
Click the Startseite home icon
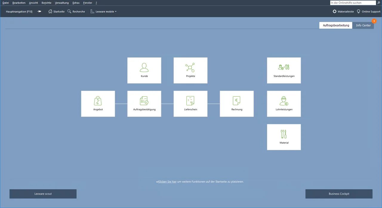coord(50,11)
